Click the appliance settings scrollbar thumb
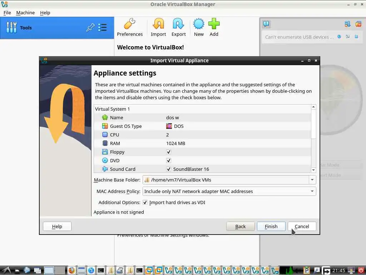The image size is (366, 275). pyautogui.click(x=313, y=124)
